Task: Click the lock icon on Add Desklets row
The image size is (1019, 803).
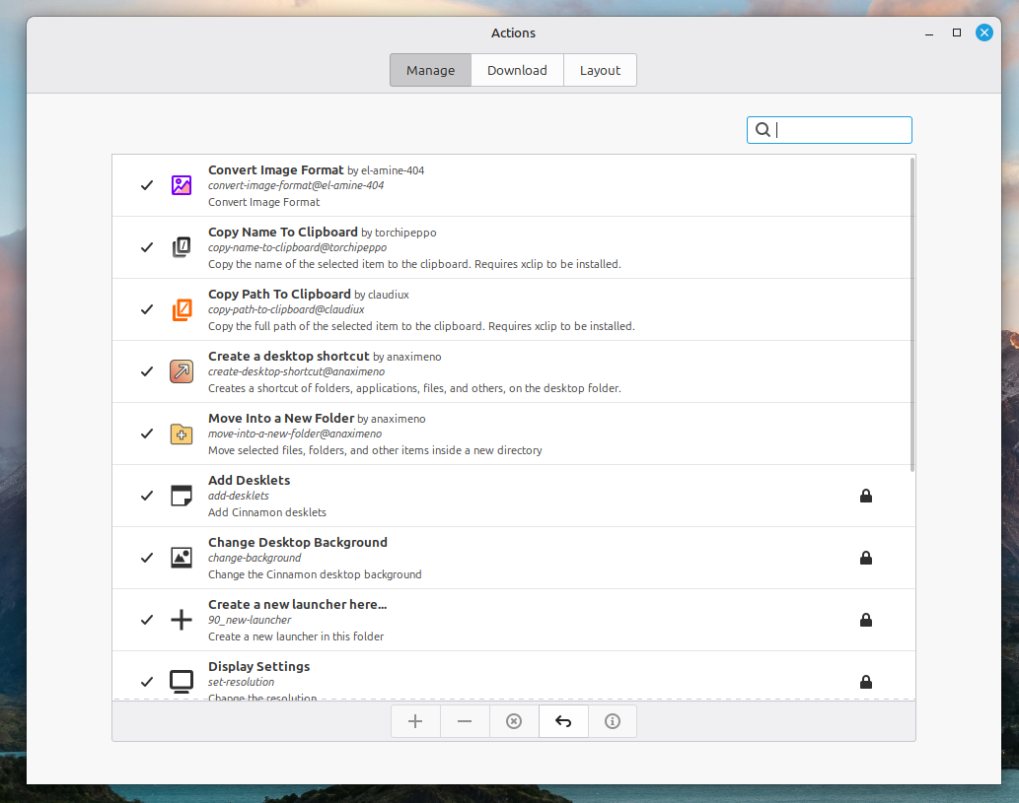Action: click(x=866, y=496)
